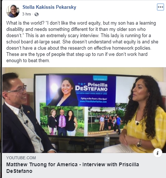Click the "3 hrs" post timestamp

[x=26, y=14]
